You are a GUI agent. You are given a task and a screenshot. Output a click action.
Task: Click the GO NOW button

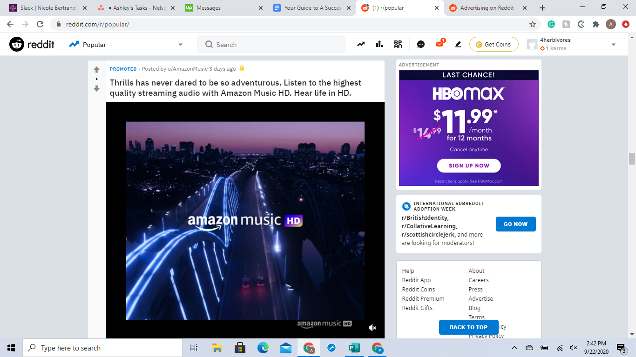pyautogui.click(x=515, y=224)
